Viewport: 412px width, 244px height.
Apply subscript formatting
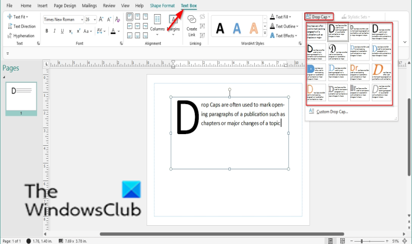71,31
